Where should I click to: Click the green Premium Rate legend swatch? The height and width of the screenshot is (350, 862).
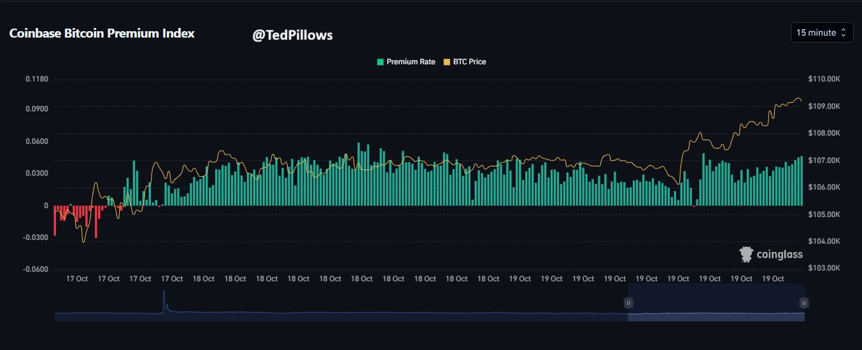tap(381, 62)
